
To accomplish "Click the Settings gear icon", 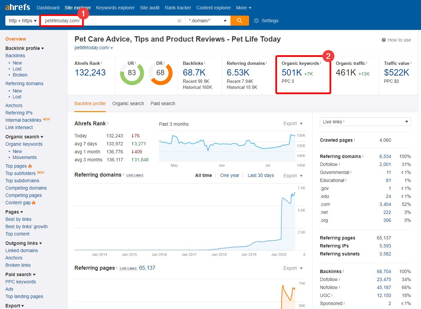I will [x=256, y=21].
